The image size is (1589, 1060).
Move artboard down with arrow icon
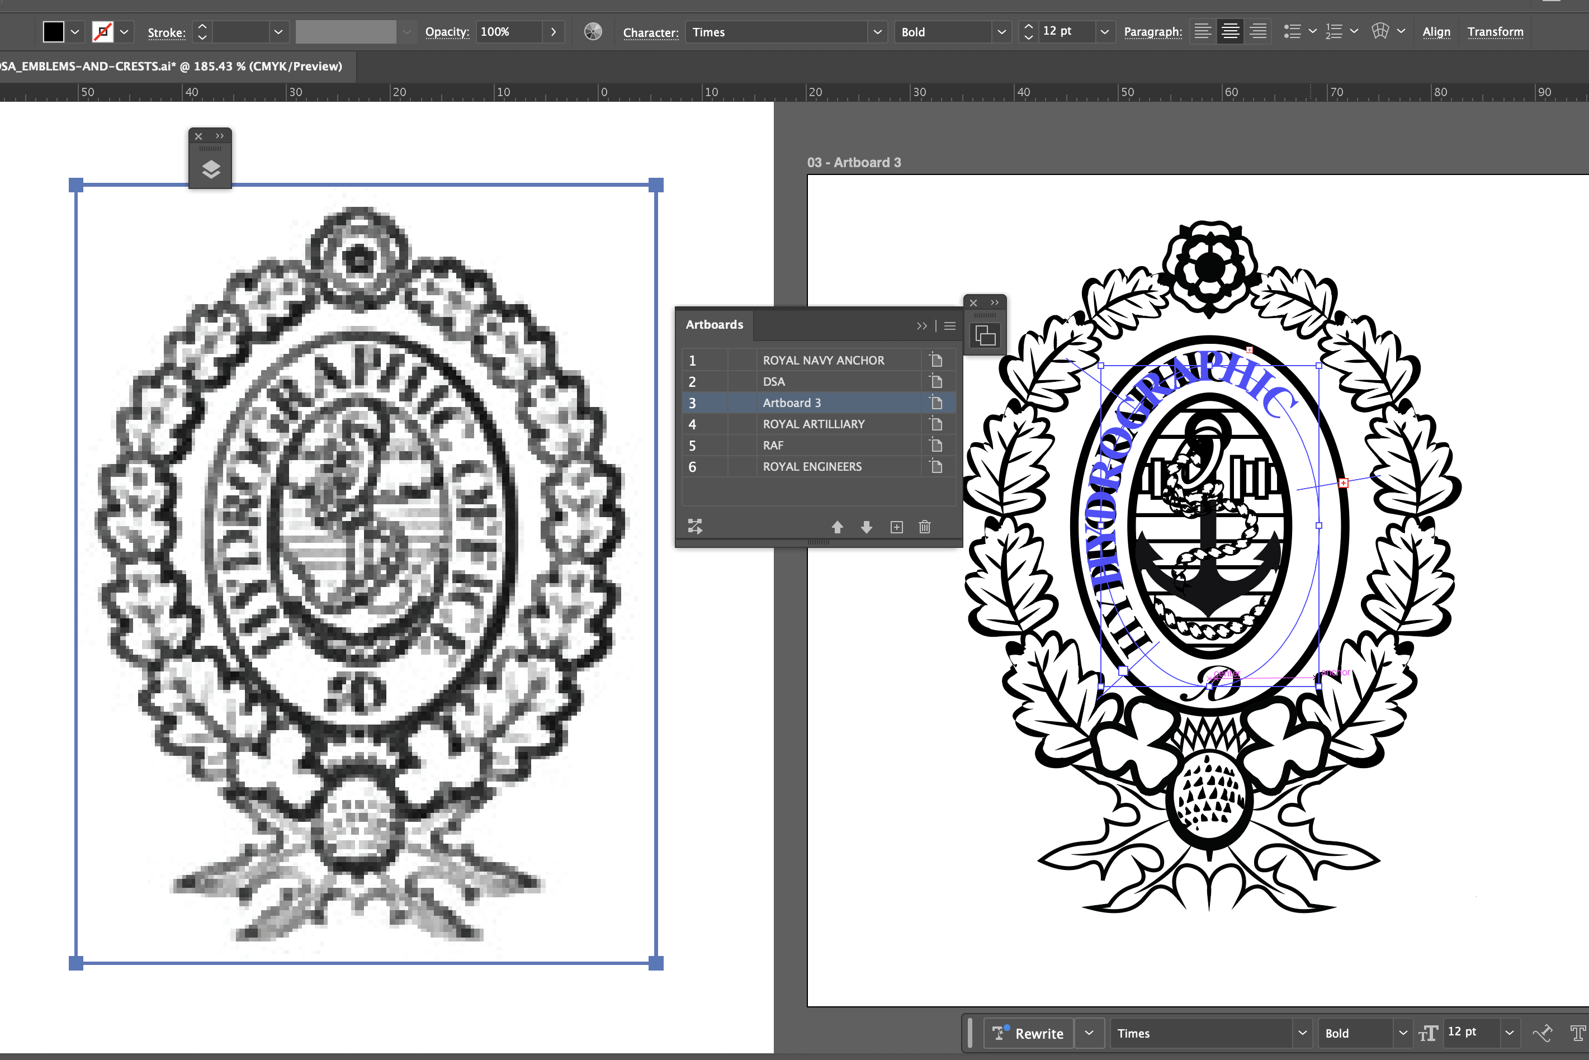pos(867,527)
